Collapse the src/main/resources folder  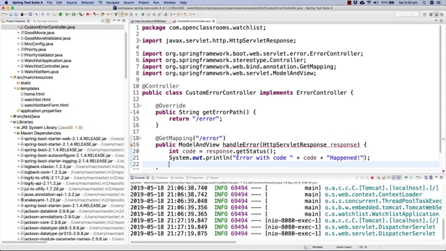click(11, 77)
